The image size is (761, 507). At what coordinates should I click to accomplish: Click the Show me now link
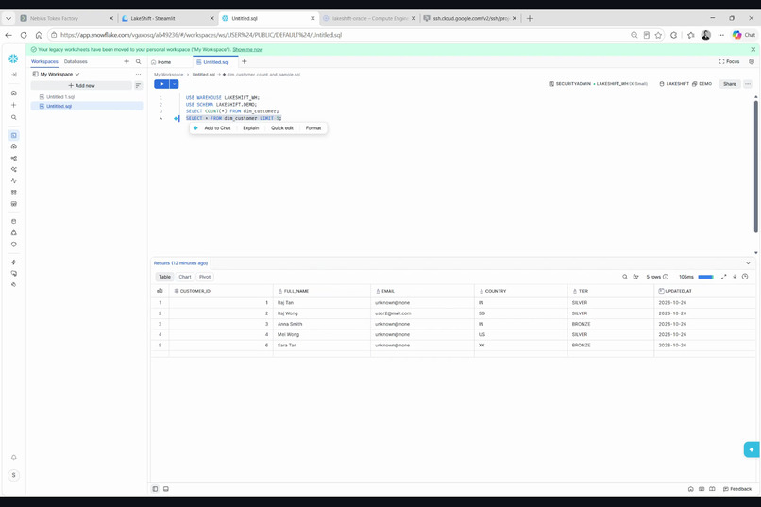[247, 49]
